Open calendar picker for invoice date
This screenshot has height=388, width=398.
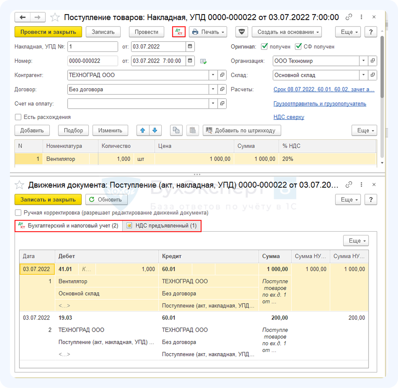(190, 46)
